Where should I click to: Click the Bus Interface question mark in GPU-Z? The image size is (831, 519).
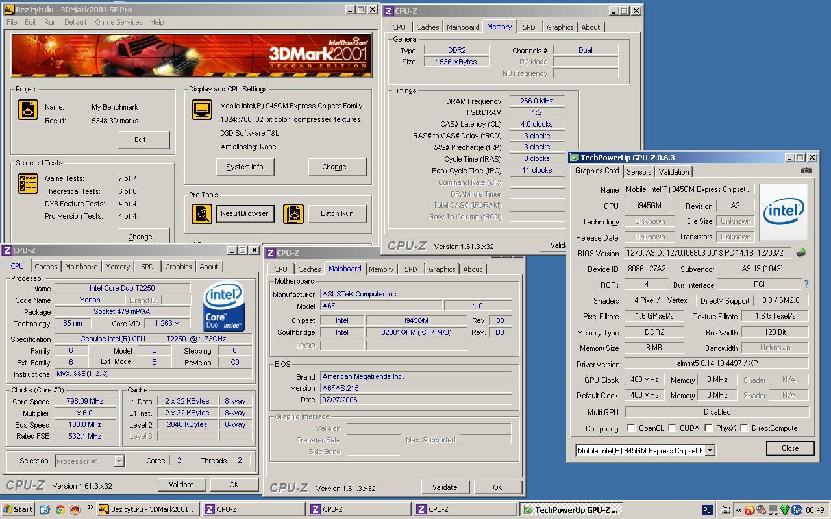[x=806, y=284]
